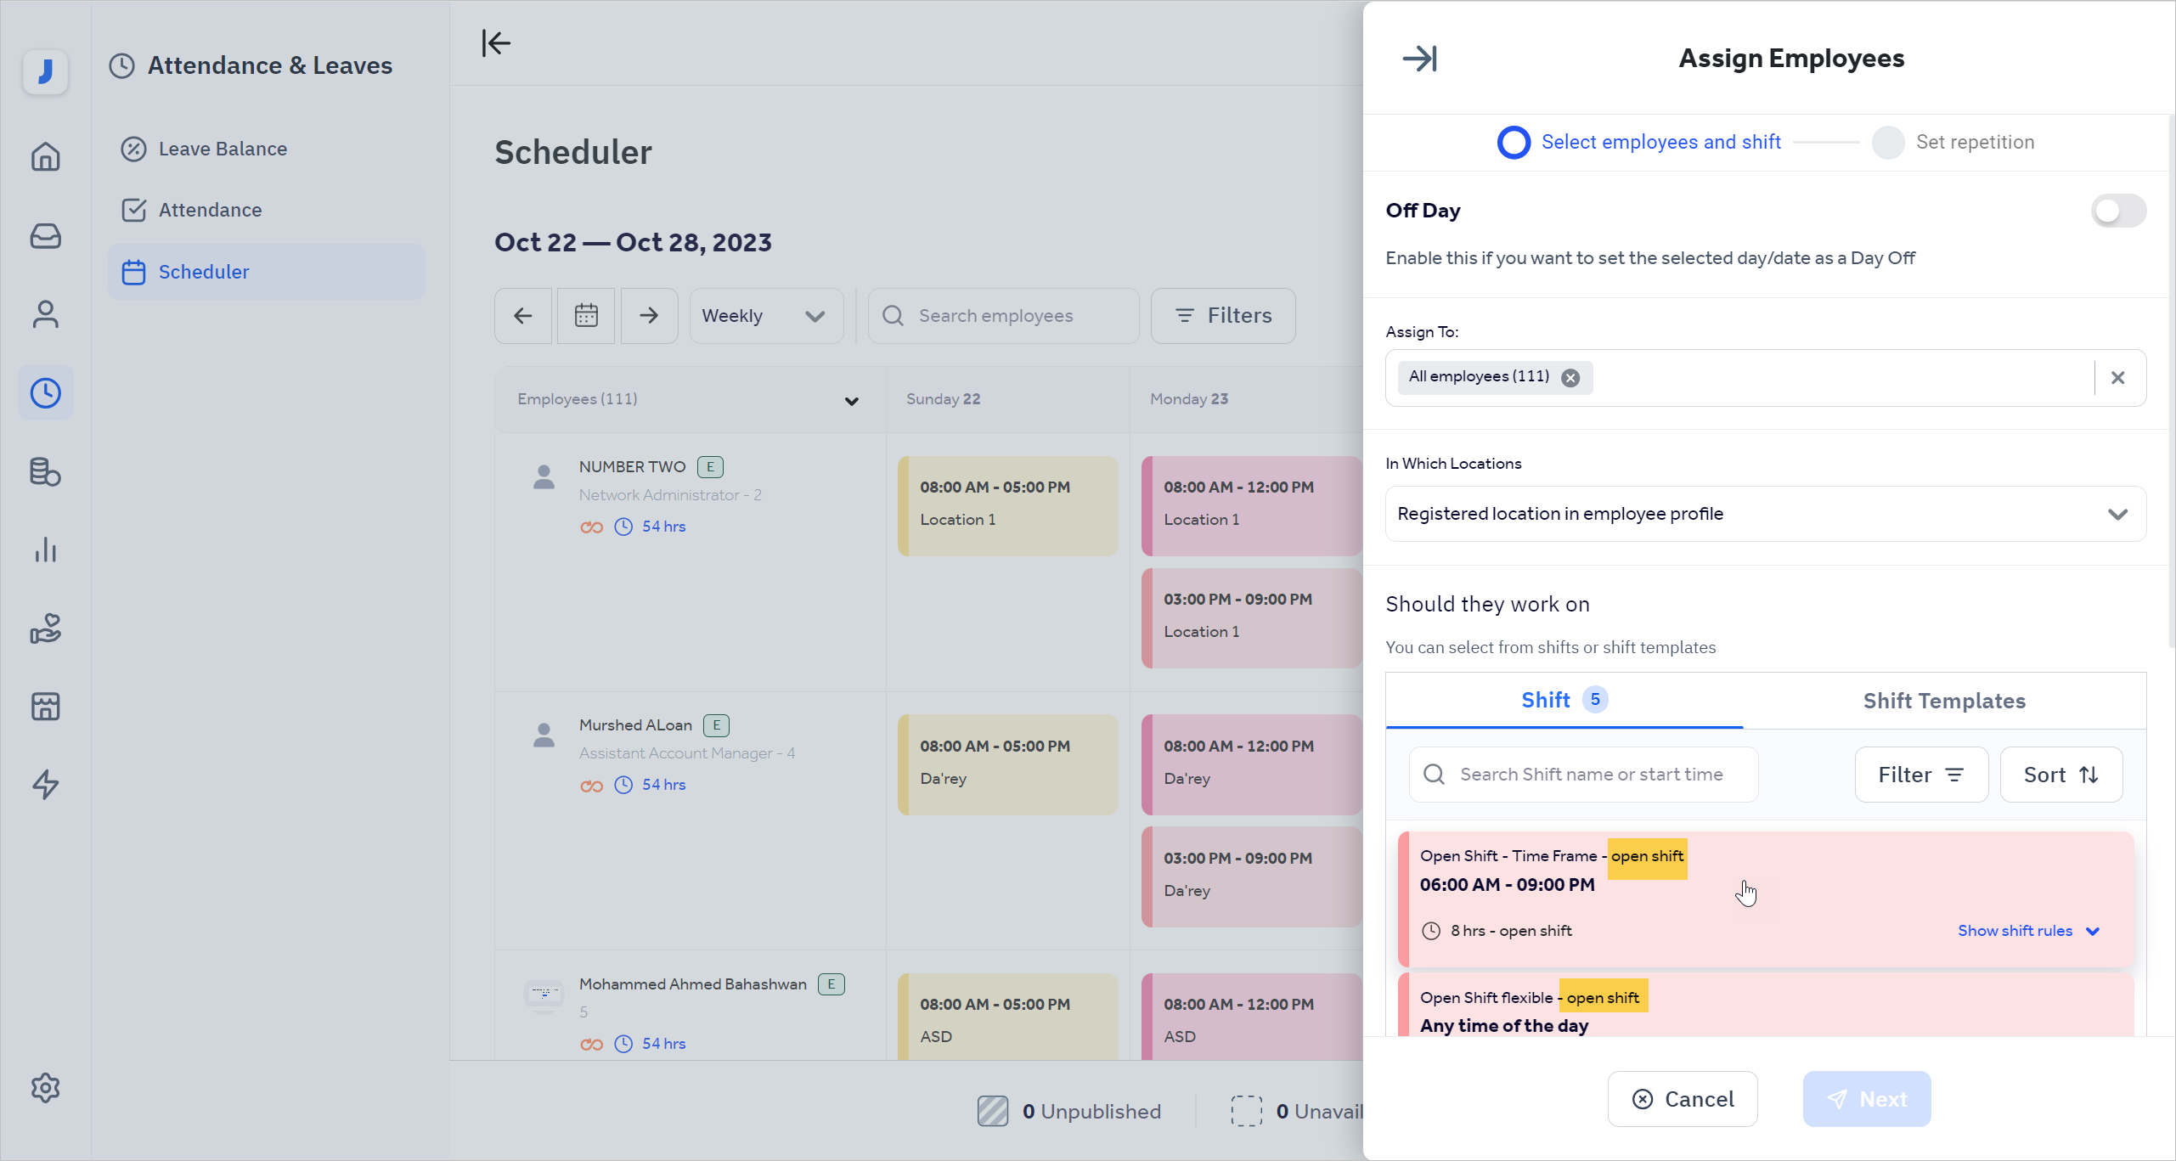
Task: Switch to Shift Templates tab
Action: [x=1945, y=701]
